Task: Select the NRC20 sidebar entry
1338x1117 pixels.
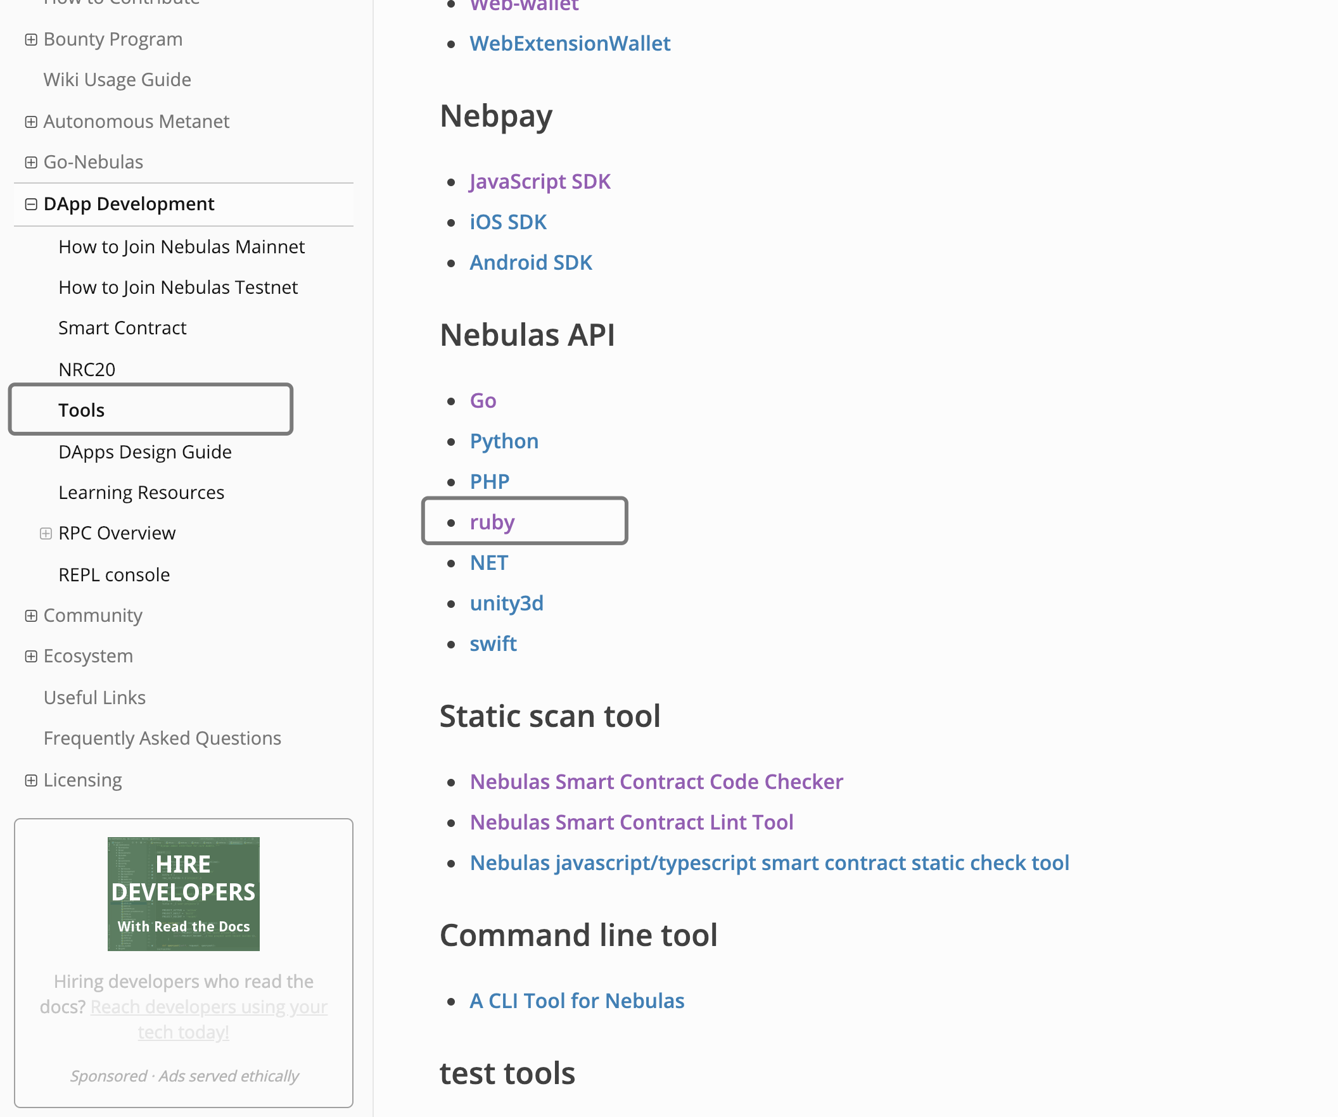Action: coord(87,369)
